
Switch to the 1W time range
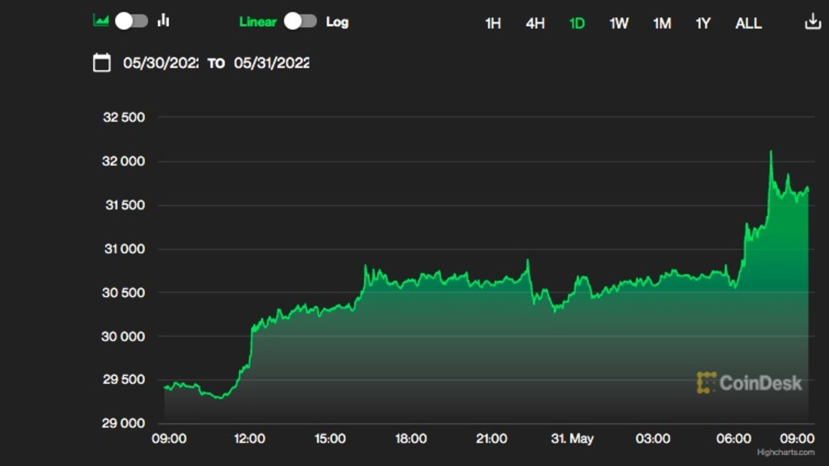619,23
